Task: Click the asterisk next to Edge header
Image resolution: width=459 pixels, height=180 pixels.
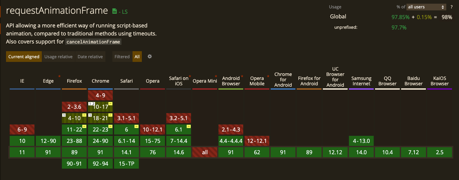Action: [60, 77]
